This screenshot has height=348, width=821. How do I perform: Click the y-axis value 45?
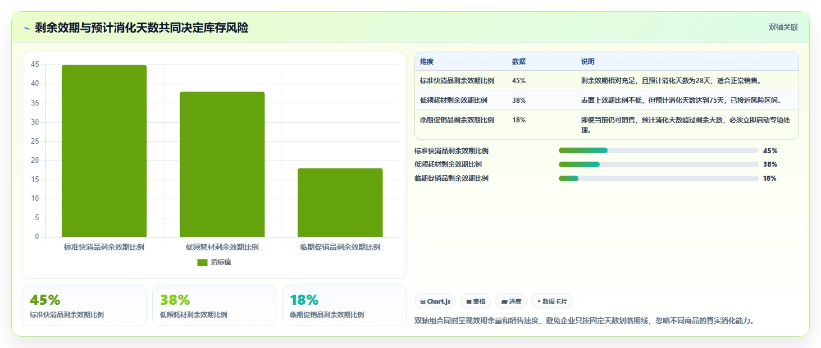tap(35, 65)
